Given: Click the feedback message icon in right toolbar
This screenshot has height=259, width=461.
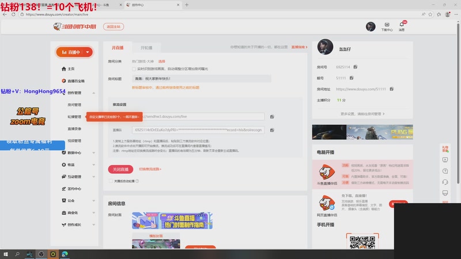Looking at the screenshot, I should 445,193.
